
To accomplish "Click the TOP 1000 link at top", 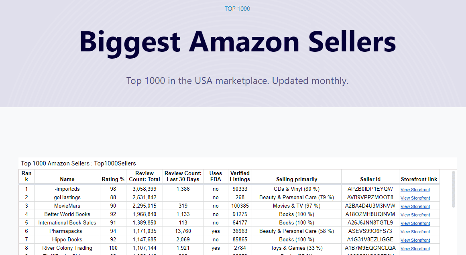I will pos(237,9).
